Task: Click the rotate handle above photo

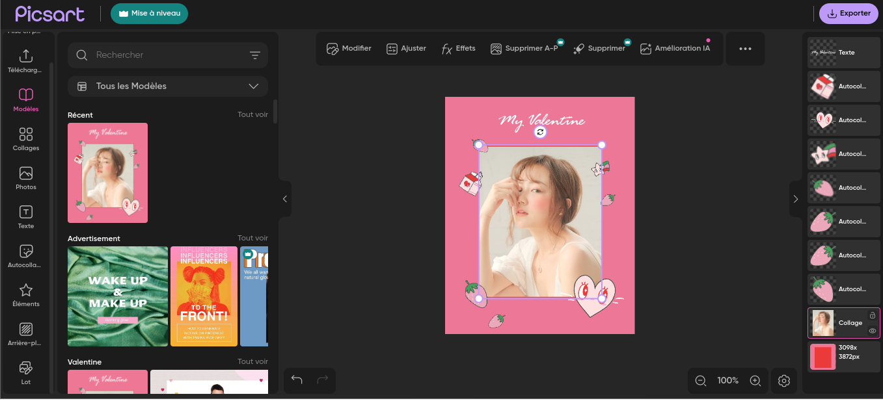Action: click(540, 132)
